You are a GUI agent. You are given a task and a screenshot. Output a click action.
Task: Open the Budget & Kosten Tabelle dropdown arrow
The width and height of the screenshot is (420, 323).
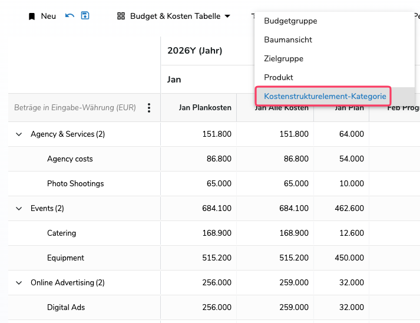[x=227, y=16]
